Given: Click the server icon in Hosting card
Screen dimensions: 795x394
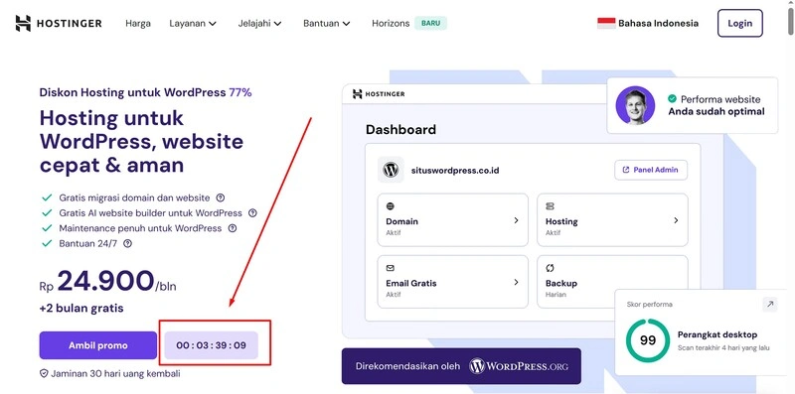Looking at the screenshot, I should click(550, 206).
